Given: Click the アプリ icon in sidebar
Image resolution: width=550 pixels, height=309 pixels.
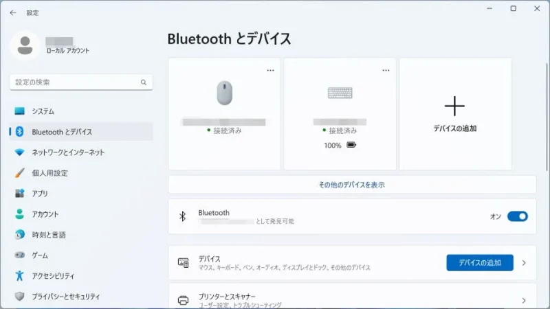Looking at the screenshot, I should 20,194.
